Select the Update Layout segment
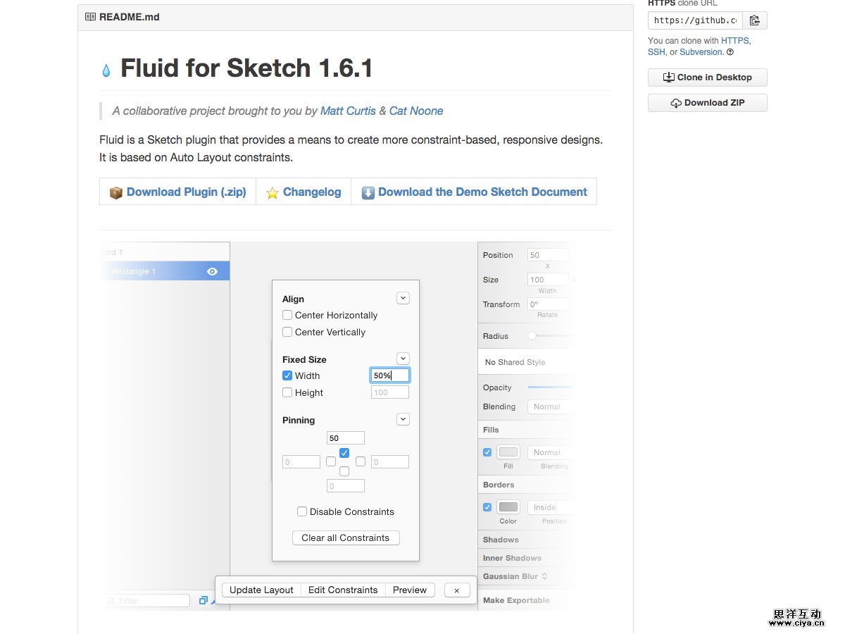 [261, 590]
